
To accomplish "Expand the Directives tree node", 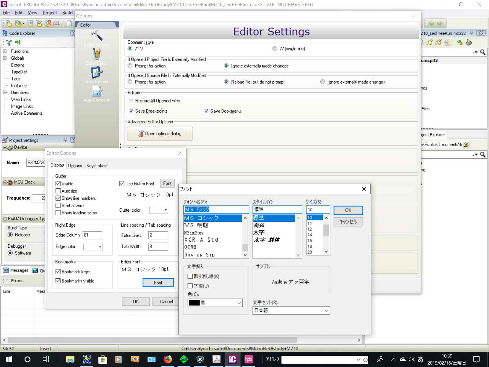I will 5,92.
